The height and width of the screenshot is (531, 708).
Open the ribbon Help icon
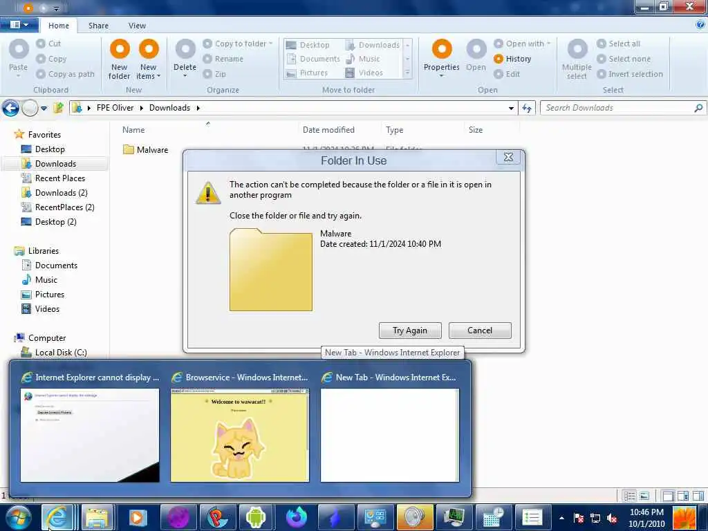700,25
